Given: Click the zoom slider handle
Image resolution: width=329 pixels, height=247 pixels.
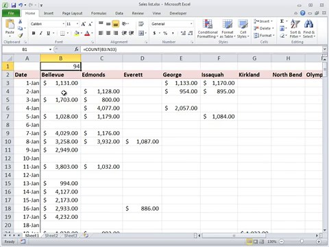Looking at the screenshot, I should pos(302,242).
